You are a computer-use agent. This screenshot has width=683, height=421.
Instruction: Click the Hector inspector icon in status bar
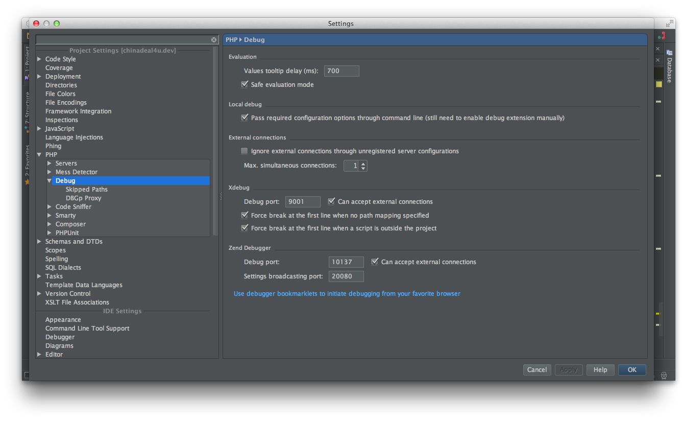click(664, 376)
